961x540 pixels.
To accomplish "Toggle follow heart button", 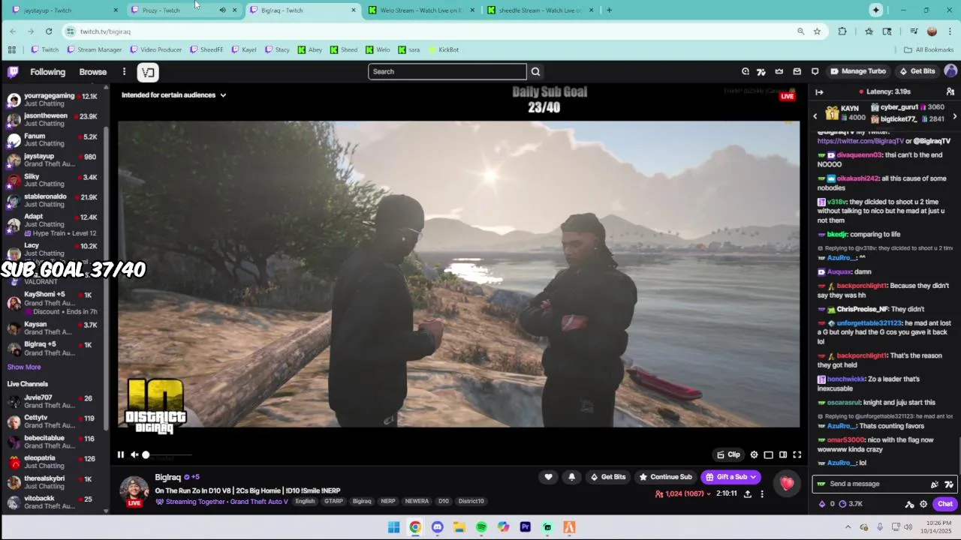I will tap(548, 477).
